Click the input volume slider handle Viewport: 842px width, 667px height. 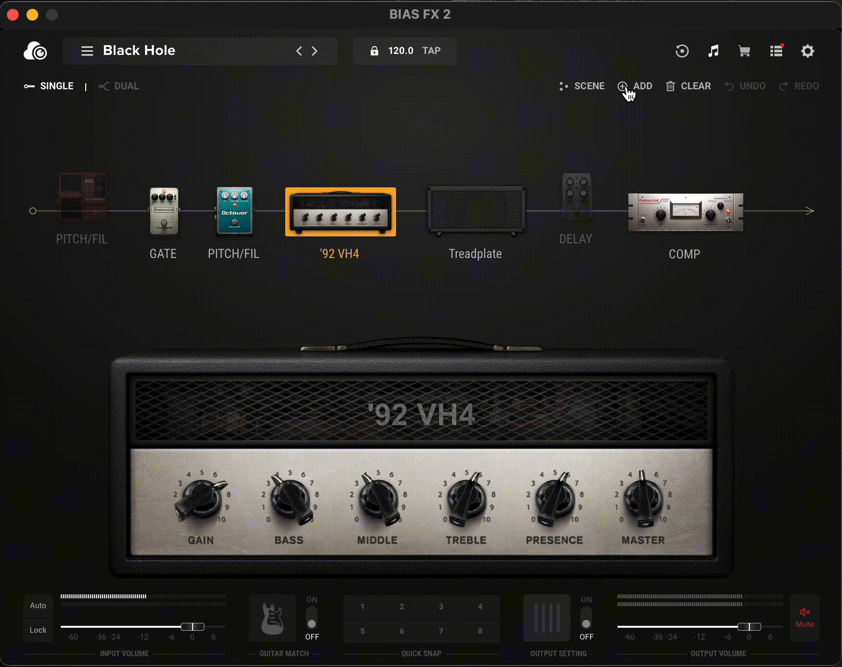pyautogui.click(x=193, y=627)
